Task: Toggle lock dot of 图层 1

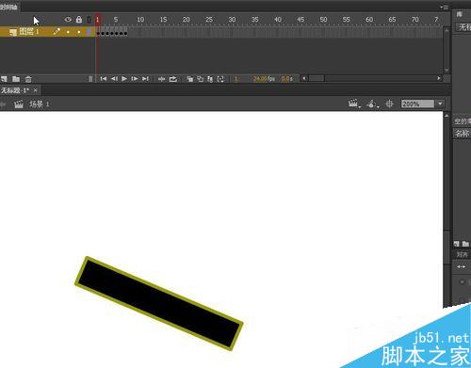Action: tap(79, 32)
